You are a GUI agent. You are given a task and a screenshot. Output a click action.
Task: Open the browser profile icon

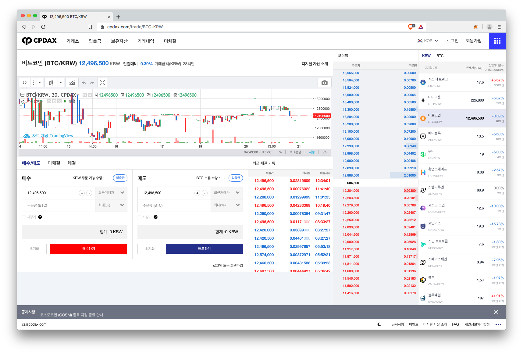489,27
